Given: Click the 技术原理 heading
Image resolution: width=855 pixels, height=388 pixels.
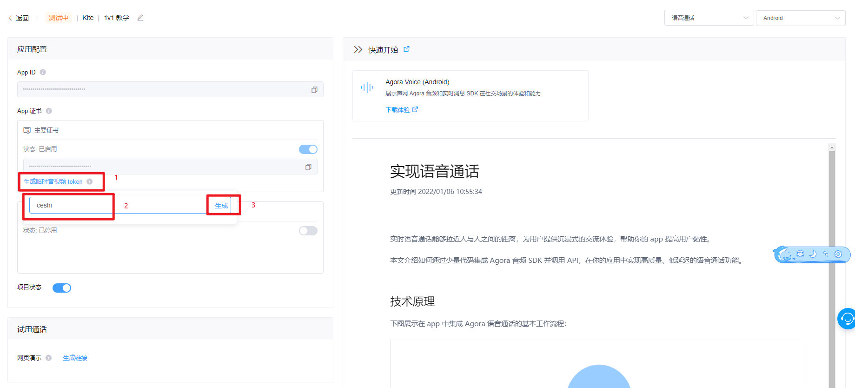Looking at the screenshot, I should (412, 301).
